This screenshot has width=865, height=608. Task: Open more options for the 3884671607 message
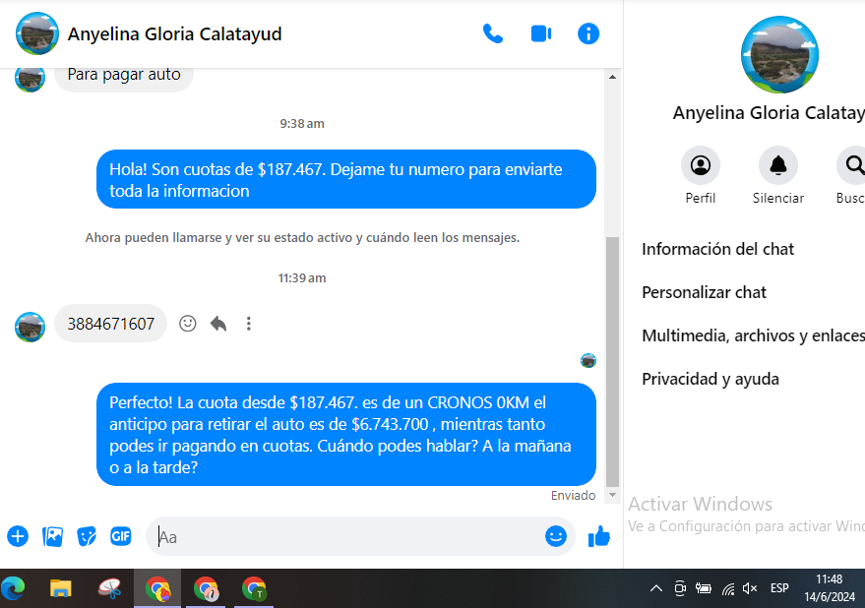click(249, 324)
